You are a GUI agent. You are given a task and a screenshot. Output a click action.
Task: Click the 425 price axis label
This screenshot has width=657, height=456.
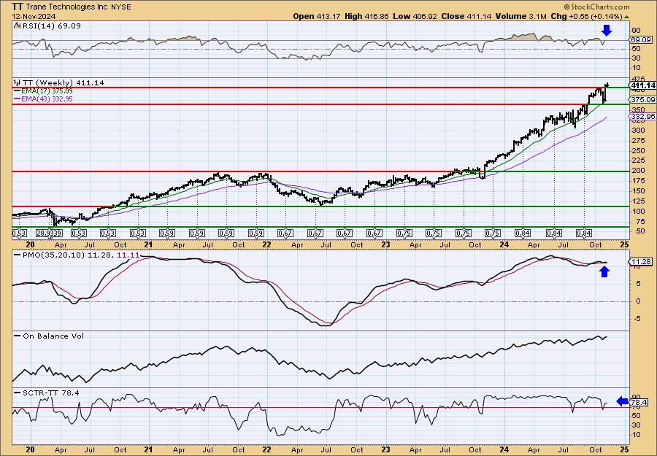[638, 79]
